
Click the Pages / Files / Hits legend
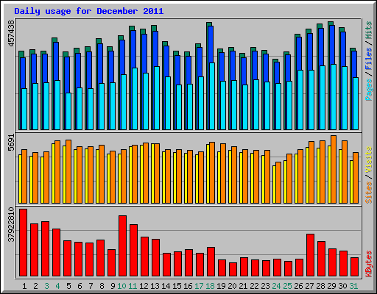click(x=369, y=61)
